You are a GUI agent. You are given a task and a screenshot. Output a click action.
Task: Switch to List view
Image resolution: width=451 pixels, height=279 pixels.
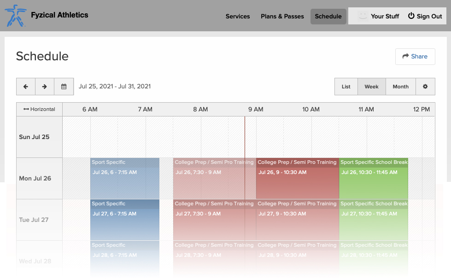(346, 87)
